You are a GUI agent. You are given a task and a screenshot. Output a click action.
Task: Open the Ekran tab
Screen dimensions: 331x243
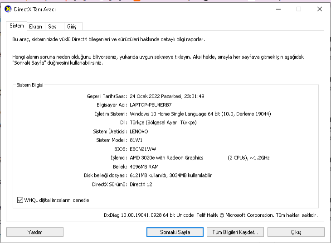tap(36, 27)
